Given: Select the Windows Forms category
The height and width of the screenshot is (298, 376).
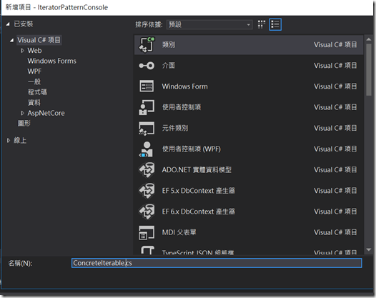Looking at the screenshot, I should [x=51, y=61].
